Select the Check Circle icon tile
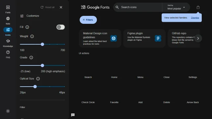This screenshot has height=119, width=212. [x=88, y=95]
